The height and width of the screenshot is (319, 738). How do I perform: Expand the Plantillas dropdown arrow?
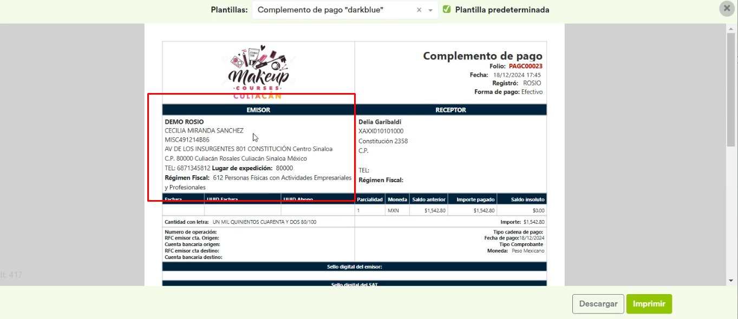[x=430, y=10]
